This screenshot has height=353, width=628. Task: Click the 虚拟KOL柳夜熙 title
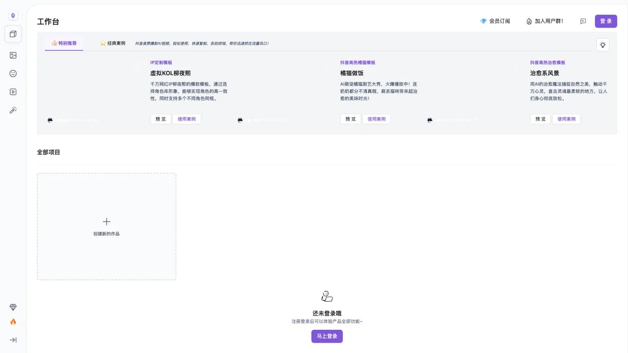tap(170, 73)
